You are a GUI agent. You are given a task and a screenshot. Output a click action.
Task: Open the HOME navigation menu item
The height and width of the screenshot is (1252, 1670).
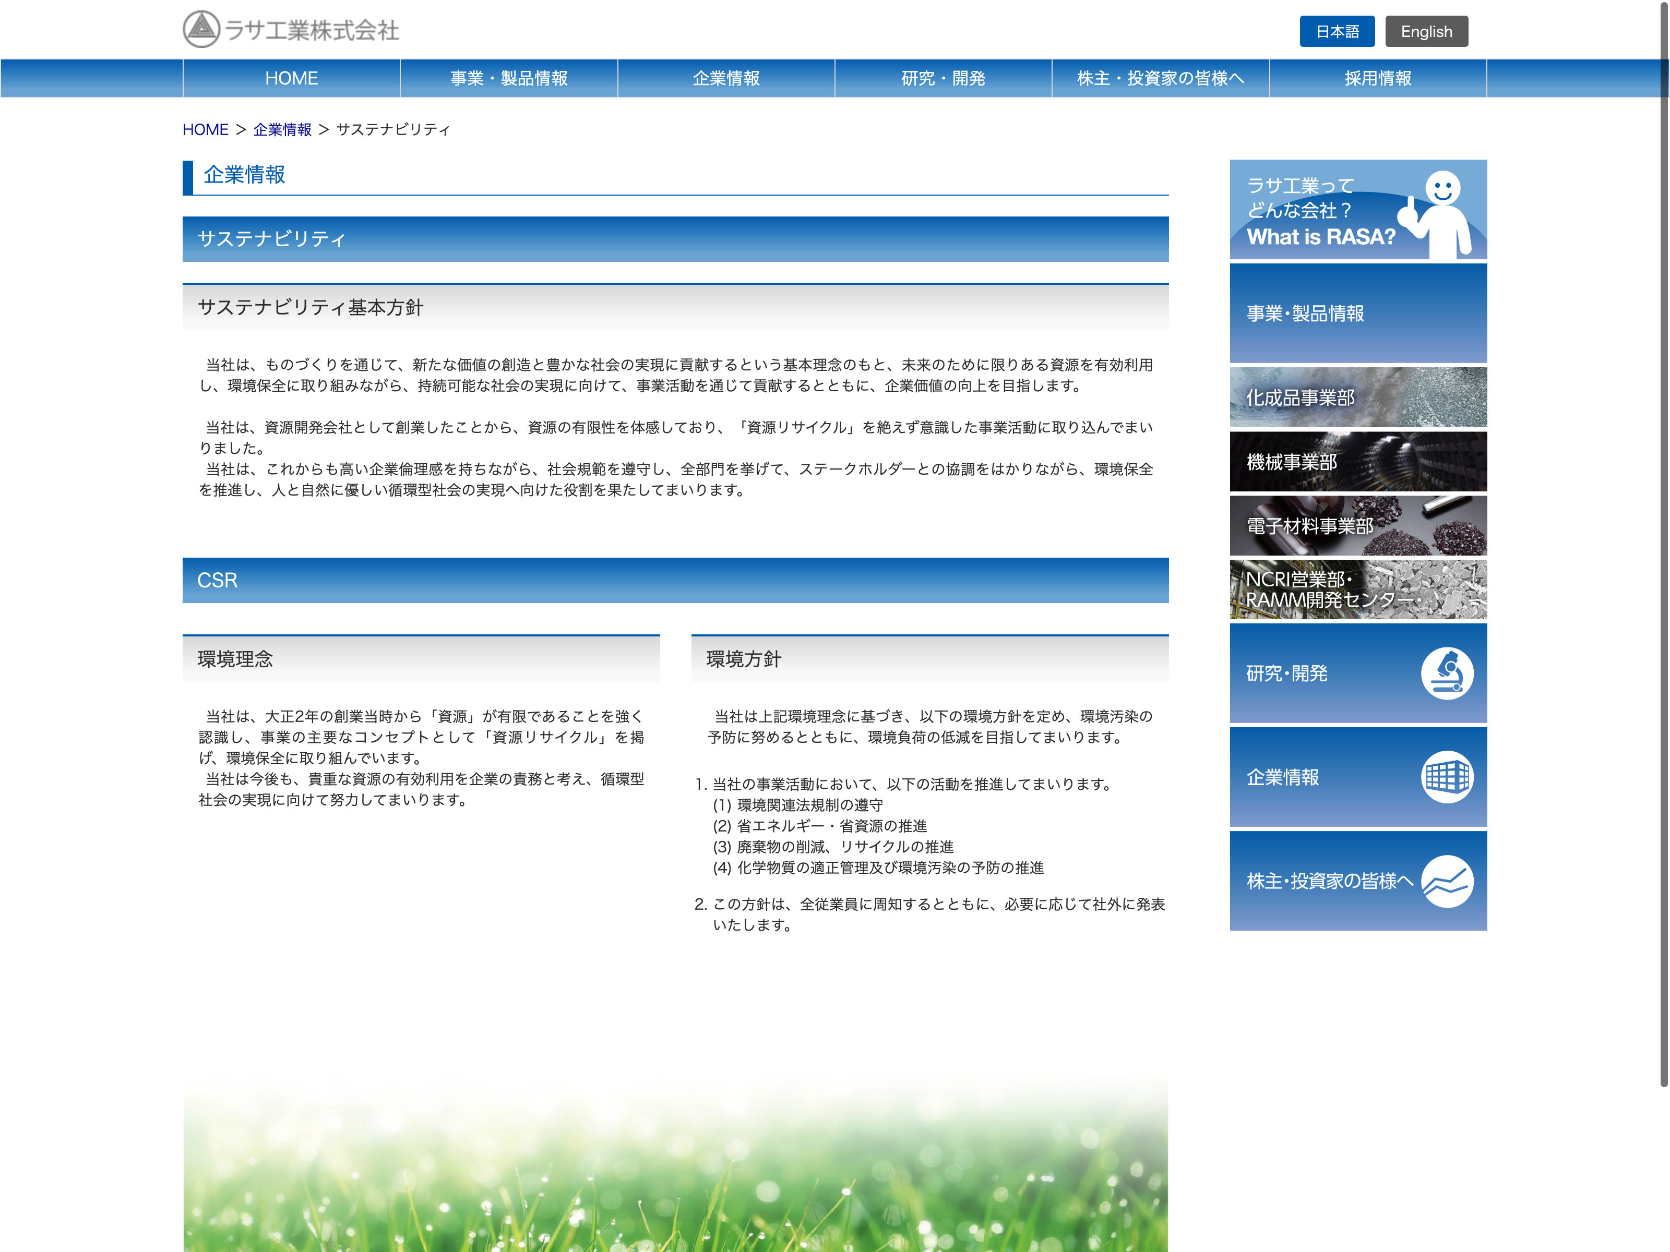pos(291,78)
